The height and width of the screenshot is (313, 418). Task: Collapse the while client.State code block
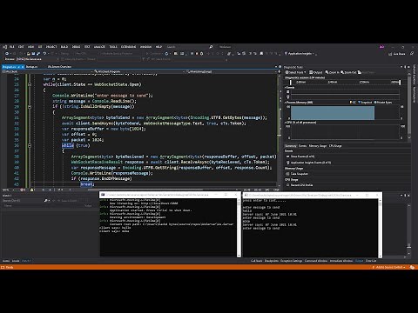coord(30,84)
